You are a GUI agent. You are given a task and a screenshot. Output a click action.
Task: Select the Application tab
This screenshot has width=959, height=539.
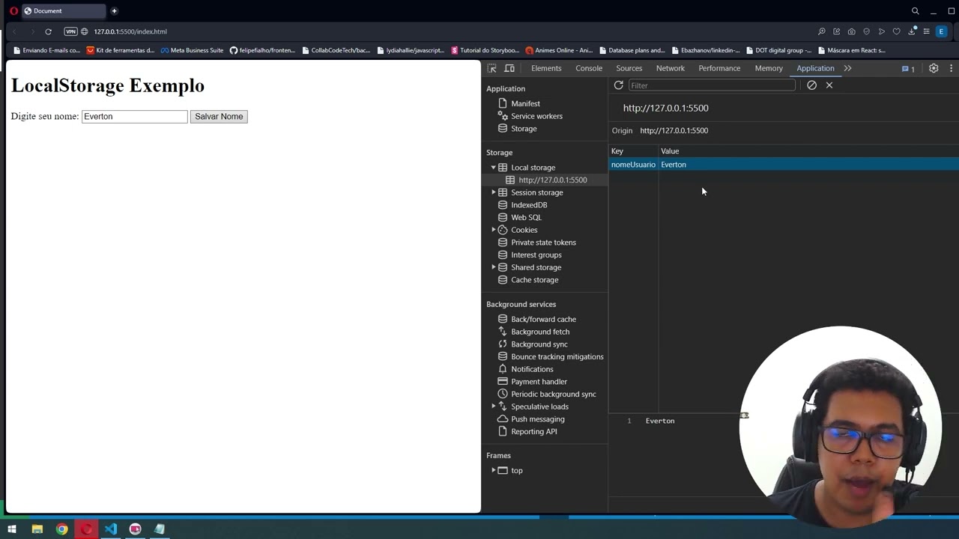815,68
